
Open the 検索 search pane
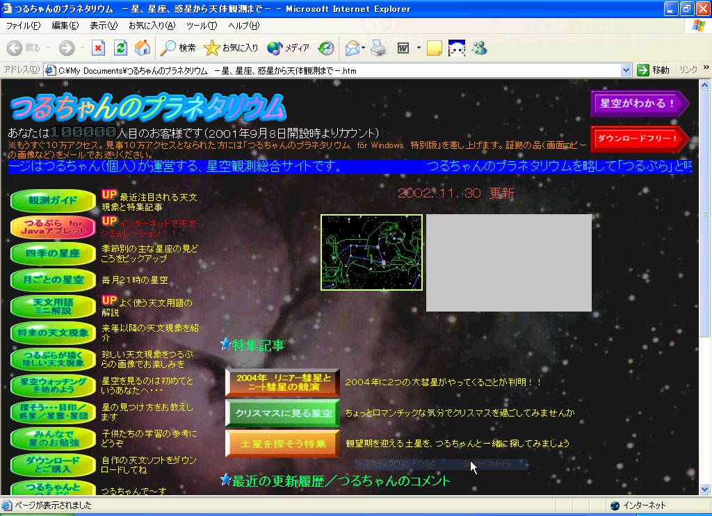pyautogui.click(x=178, y=48)
